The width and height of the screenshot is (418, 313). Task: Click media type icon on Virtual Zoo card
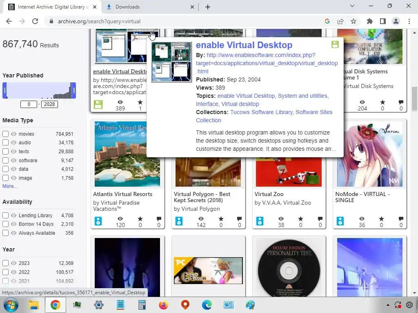click(260, 221)
